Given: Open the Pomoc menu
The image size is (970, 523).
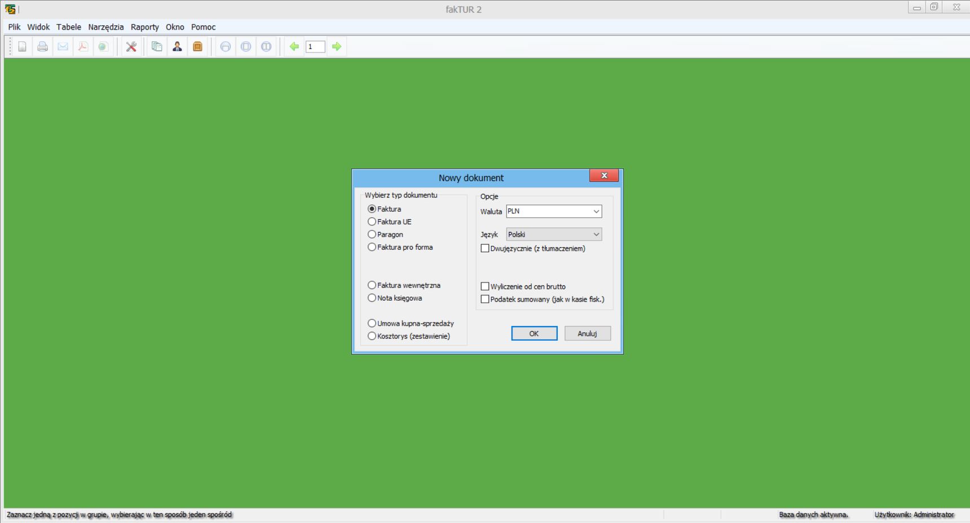Looking at the screenshot, I should coord(203,27).
